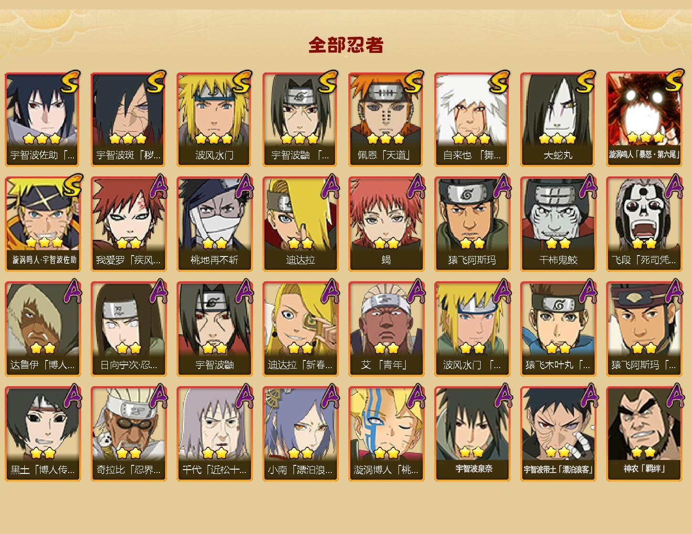Select the 波风水门 S-rank ninja card
This screenshot has height=534, width=692.
point(214,119)
